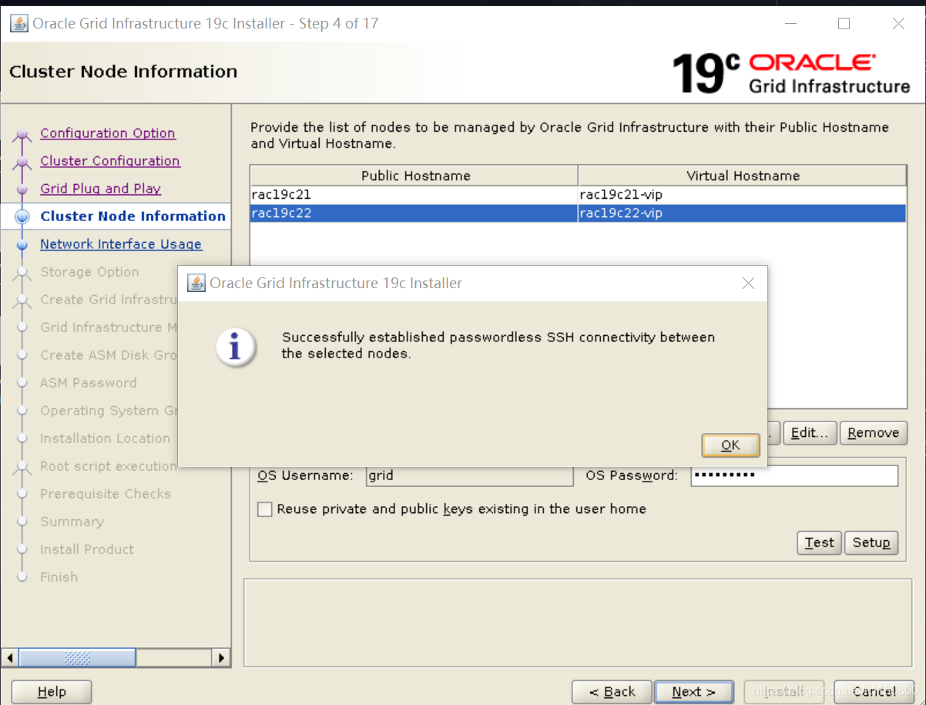Click the Setup button for SSH connectivity
The height and width of the screenshot is (705, 926).
click(871, 542)
